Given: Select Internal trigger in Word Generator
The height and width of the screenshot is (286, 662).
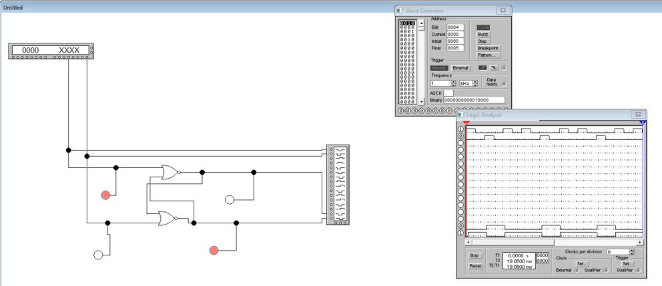Looking at the screenshot, I should pos(439,68).
